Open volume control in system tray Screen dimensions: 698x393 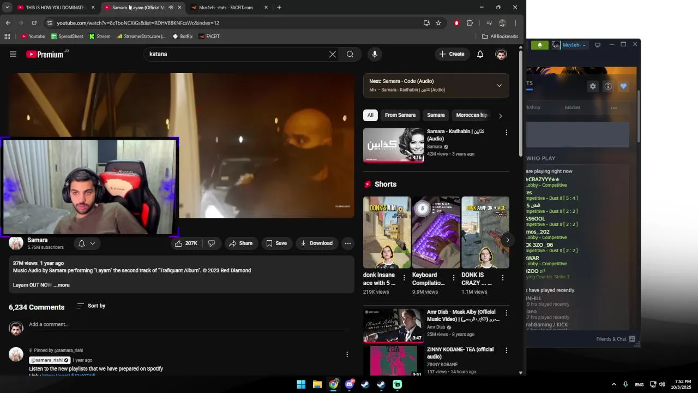(x=662, y=384)
